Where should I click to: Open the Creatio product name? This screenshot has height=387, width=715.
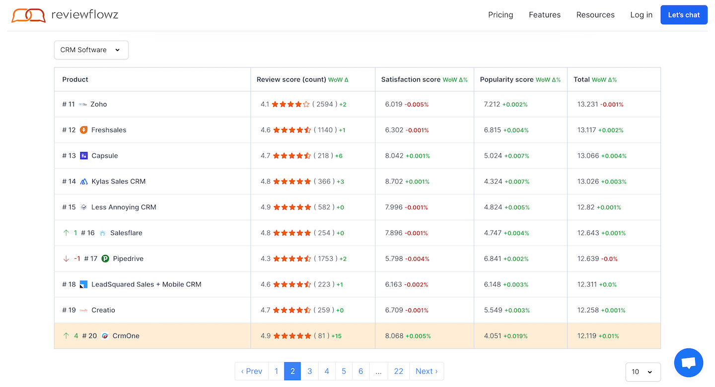[x=103, y=310]
